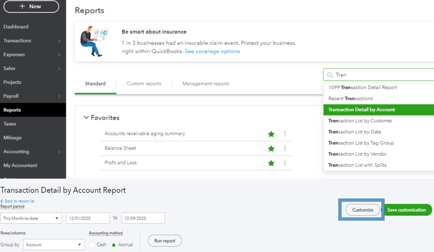The height and width of the screenshot is (252, 434).
Task: Open the Group by Account dropdown
Action: pos(54,245)
